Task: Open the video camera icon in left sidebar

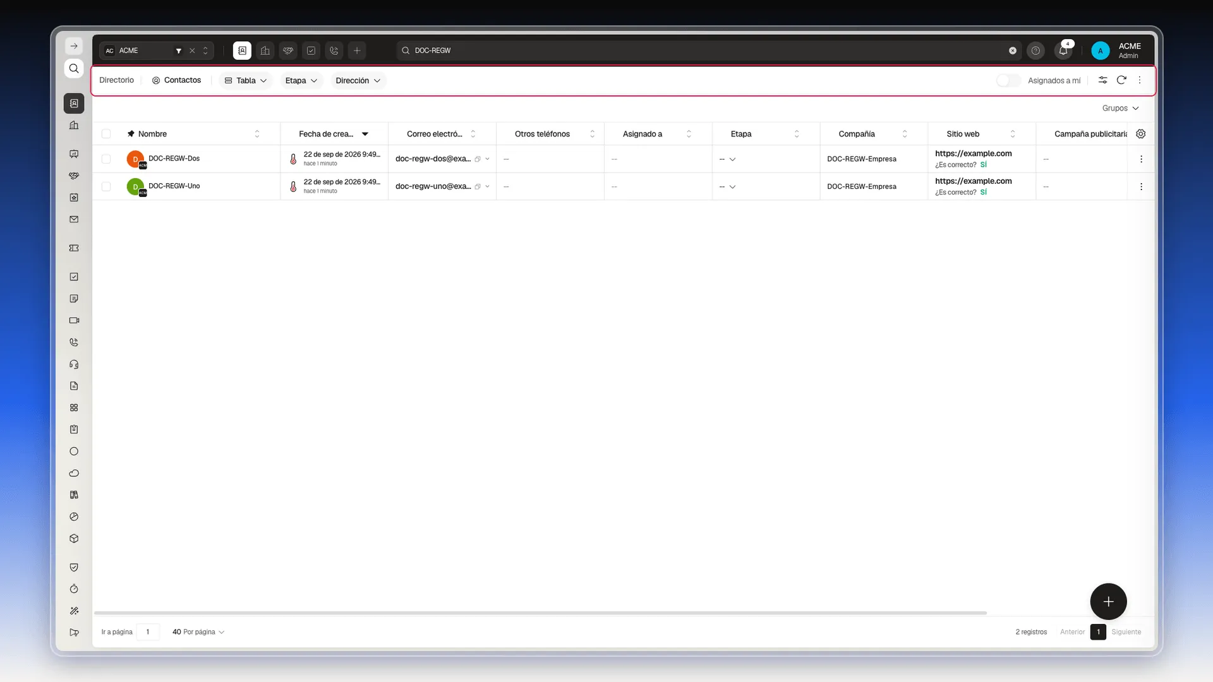Action: 74,320
